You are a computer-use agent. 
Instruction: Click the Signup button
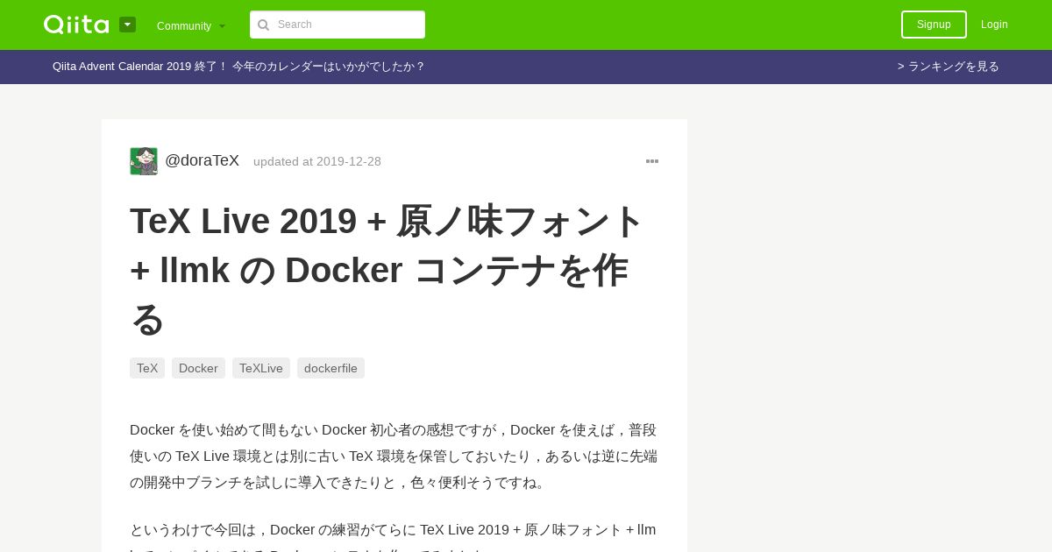934,25
